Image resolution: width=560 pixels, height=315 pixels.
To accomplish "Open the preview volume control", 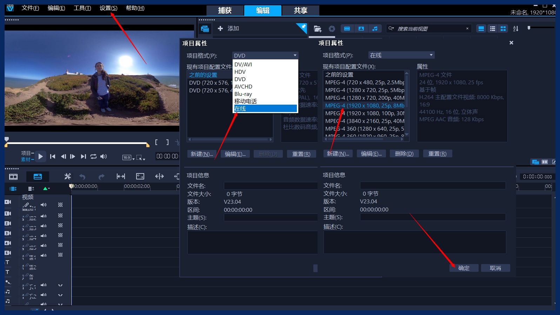I will [x=104, y=157].
